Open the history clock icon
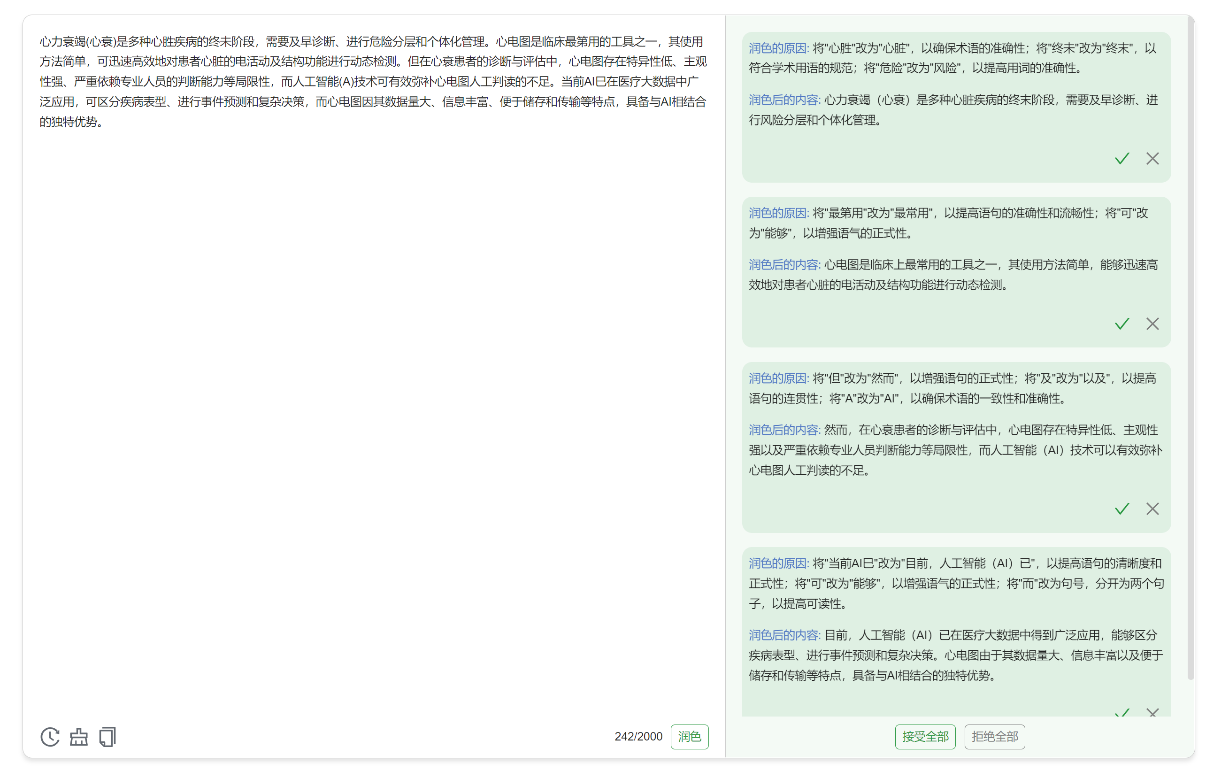Screen dimensions: 1206x771 point(50,736)
